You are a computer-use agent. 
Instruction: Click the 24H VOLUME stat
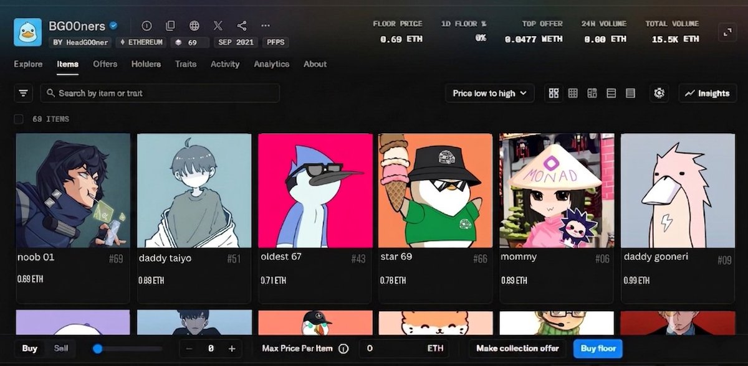click(605, 31)
